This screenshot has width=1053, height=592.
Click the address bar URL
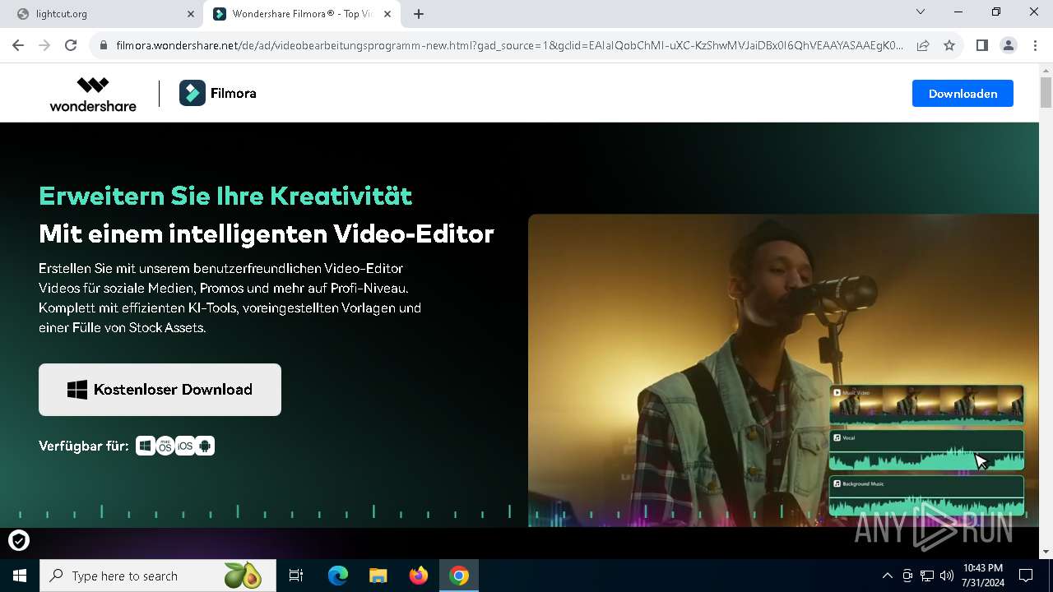pyautogui.click(x=509, y=46)
